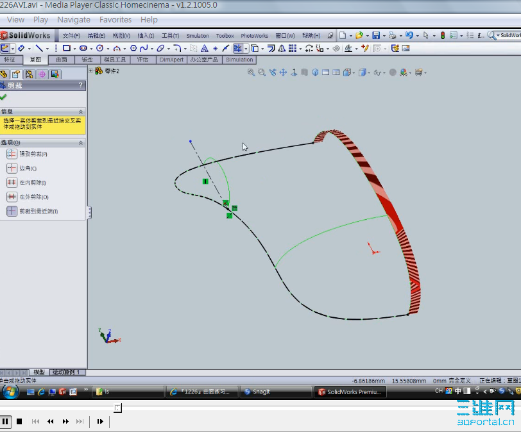This screenshot has height=432, width=521.
Task: Expand the 零件2 tree node
Action: (90, 71)
